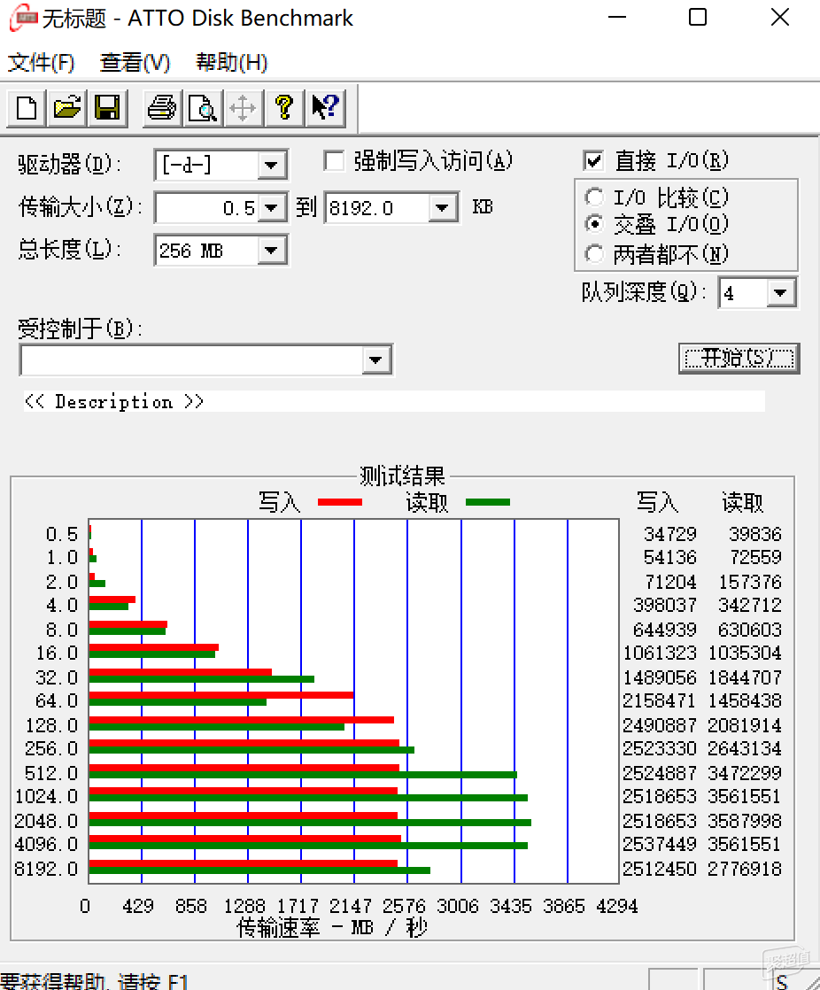The width and height of the screenshot is (820, 990).
Task: Click the Open folder toolbar icon
Action: pos(67,109)
